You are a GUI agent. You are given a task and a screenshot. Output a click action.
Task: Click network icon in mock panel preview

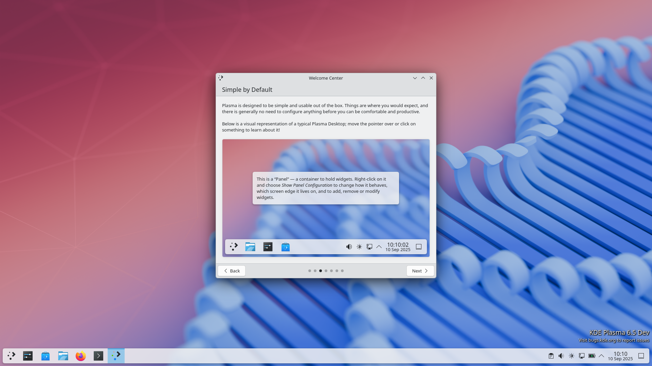369,247
